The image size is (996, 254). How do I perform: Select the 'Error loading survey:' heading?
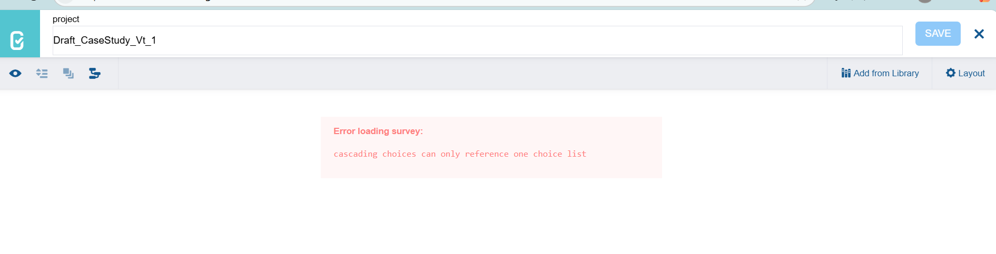(x=378, y=131)
